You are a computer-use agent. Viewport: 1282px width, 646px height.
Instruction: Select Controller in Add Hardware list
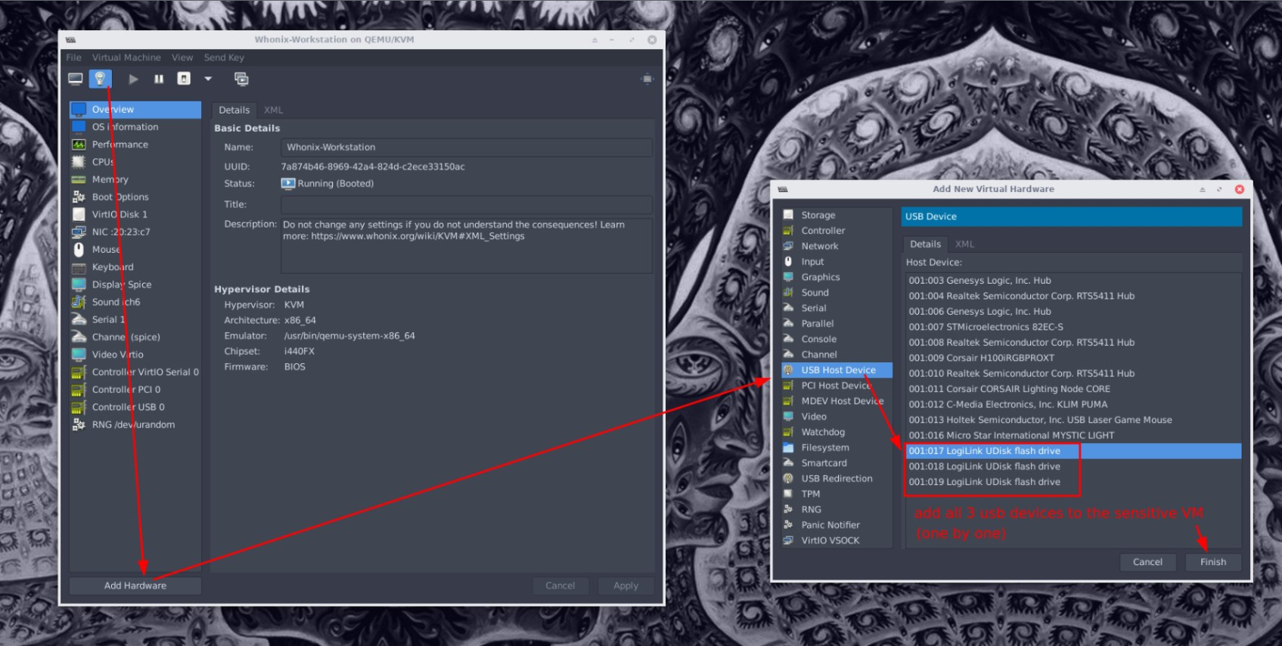pyautogui.click(x=837, y=231)
